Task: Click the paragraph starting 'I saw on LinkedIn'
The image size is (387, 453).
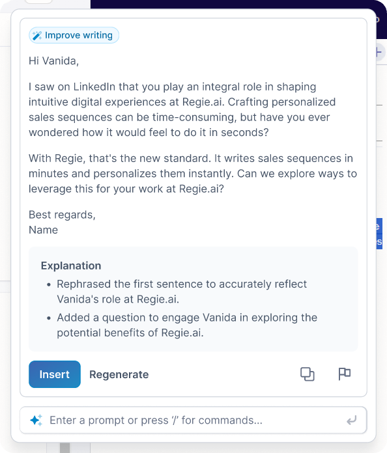Action: click(182, 109)
